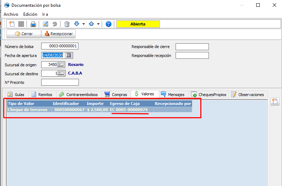Viewport: 282px width, 186px height.
Task: Click the Responsable recepción field
Action: (x=192, y=56)
